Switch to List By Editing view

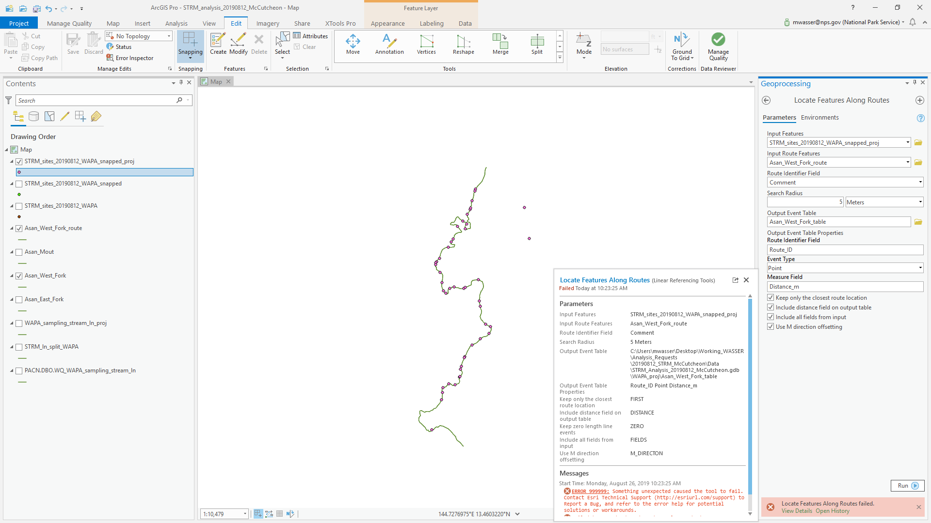[x=65, y=116]
